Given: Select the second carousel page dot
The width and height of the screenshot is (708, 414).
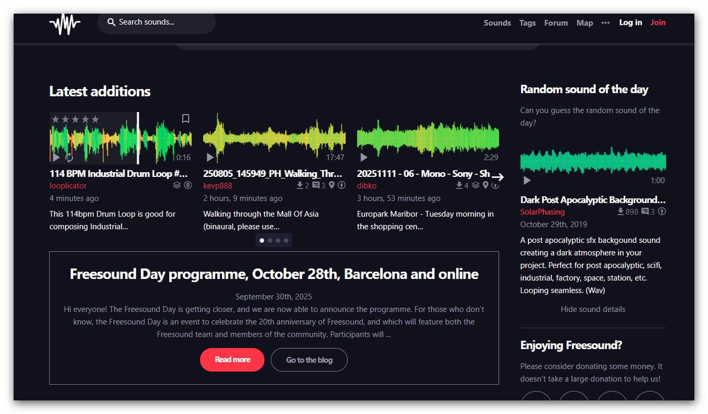Looking at the screenshot, I should 270,240.
